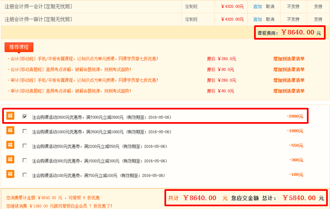Click orange 减 icon beside 2800元 coupon
This screenshot has height=209, width=330.
point(10,116)
